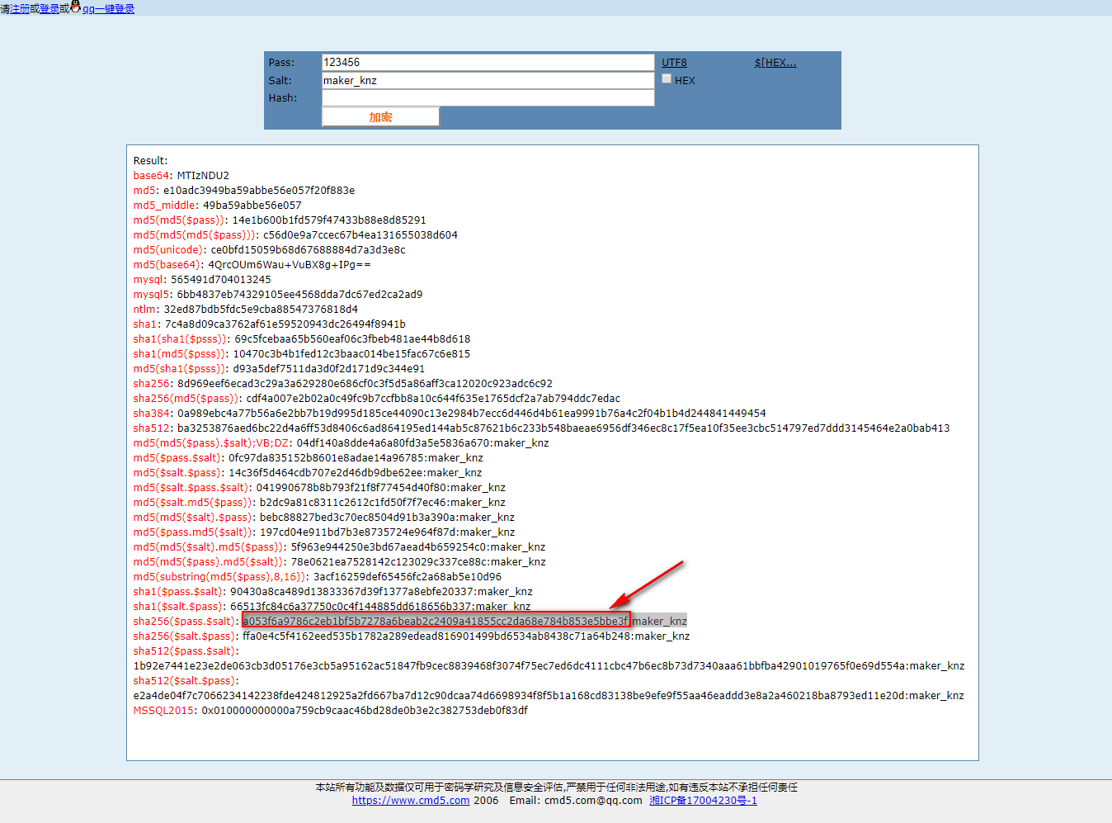Click inside the Pass input field
Viewport: 1112px width, 823px height.
click(487, 62)
